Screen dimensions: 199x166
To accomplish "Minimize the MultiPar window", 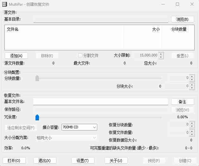I will pyautogui.click(x=163, y=4).
